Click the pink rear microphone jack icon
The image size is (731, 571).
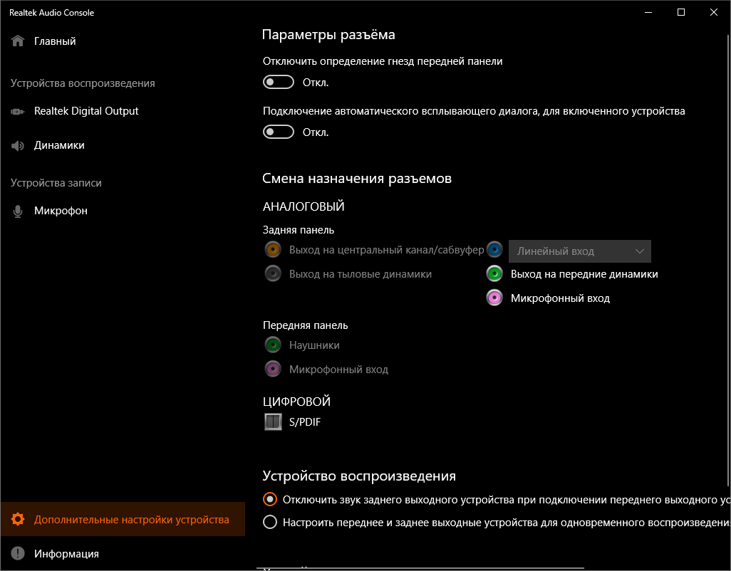click(x=495, y=298)
